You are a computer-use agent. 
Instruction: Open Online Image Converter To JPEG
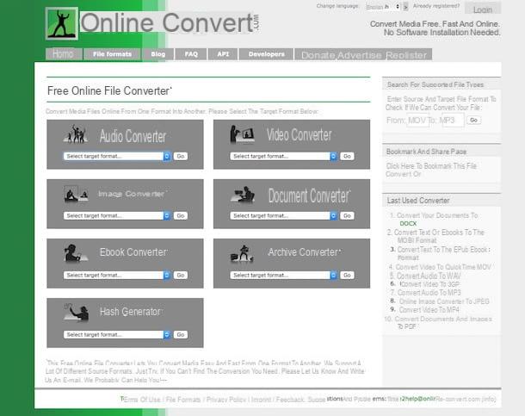(444, 301)
